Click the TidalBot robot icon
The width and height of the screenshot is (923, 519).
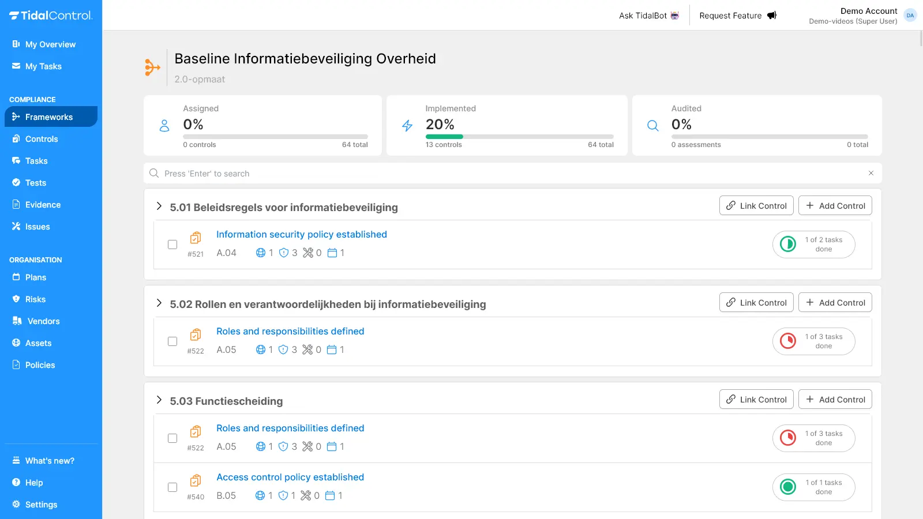(675, 16)
